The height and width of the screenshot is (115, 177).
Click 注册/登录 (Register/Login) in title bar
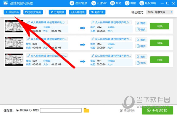[x=78, y=3]
